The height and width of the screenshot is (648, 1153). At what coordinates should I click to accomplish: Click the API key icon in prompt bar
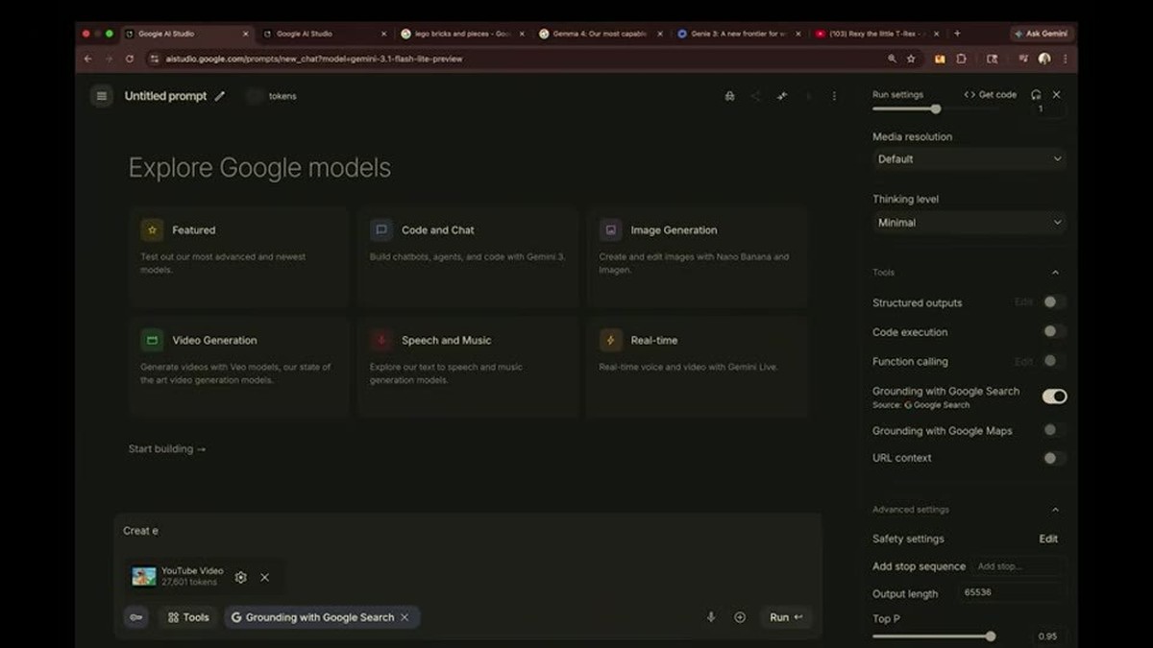[136, 617]
